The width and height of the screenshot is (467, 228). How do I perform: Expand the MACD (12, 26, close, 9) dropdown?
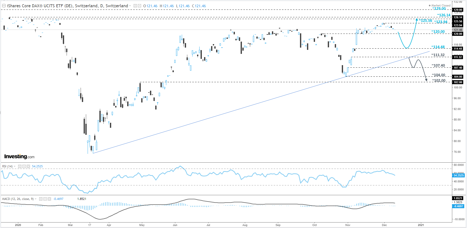tap(36, 199)
